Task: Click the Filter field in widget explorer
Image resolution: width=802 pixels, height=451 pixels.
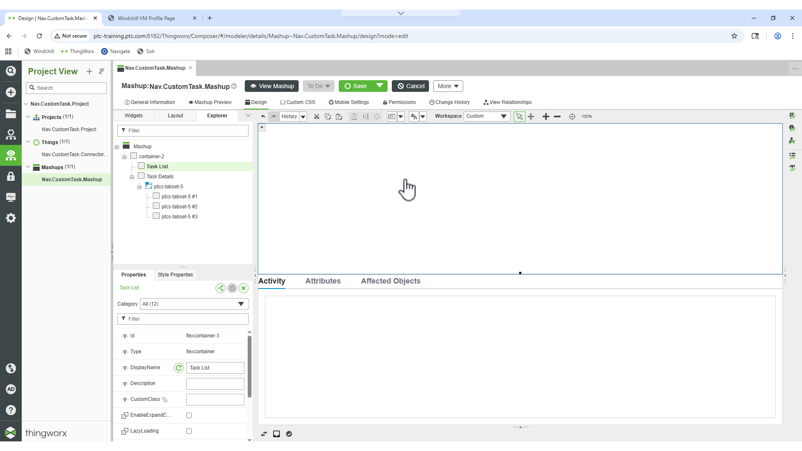Action: (x=183, y=130)
